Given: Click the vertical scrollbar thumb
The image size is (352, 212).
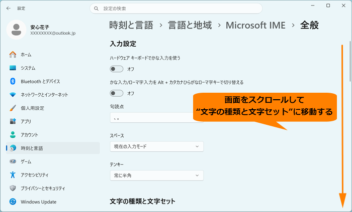Looking at the screenshot, I should pyautogui.click(x=350, y=61).
